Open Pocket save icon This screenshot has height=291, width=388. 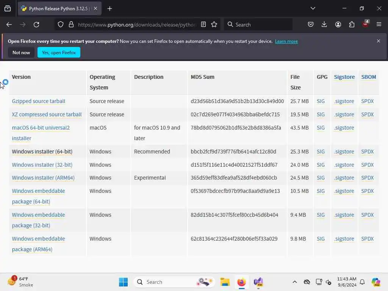tap(311, 25)
